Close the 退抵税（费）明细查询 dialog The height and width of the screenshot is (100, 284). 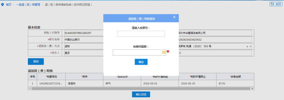point(174,17)
